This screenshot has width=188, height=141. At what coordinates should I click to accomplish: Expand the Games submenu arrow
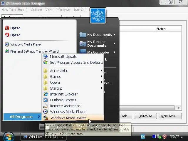pos(102,76)
